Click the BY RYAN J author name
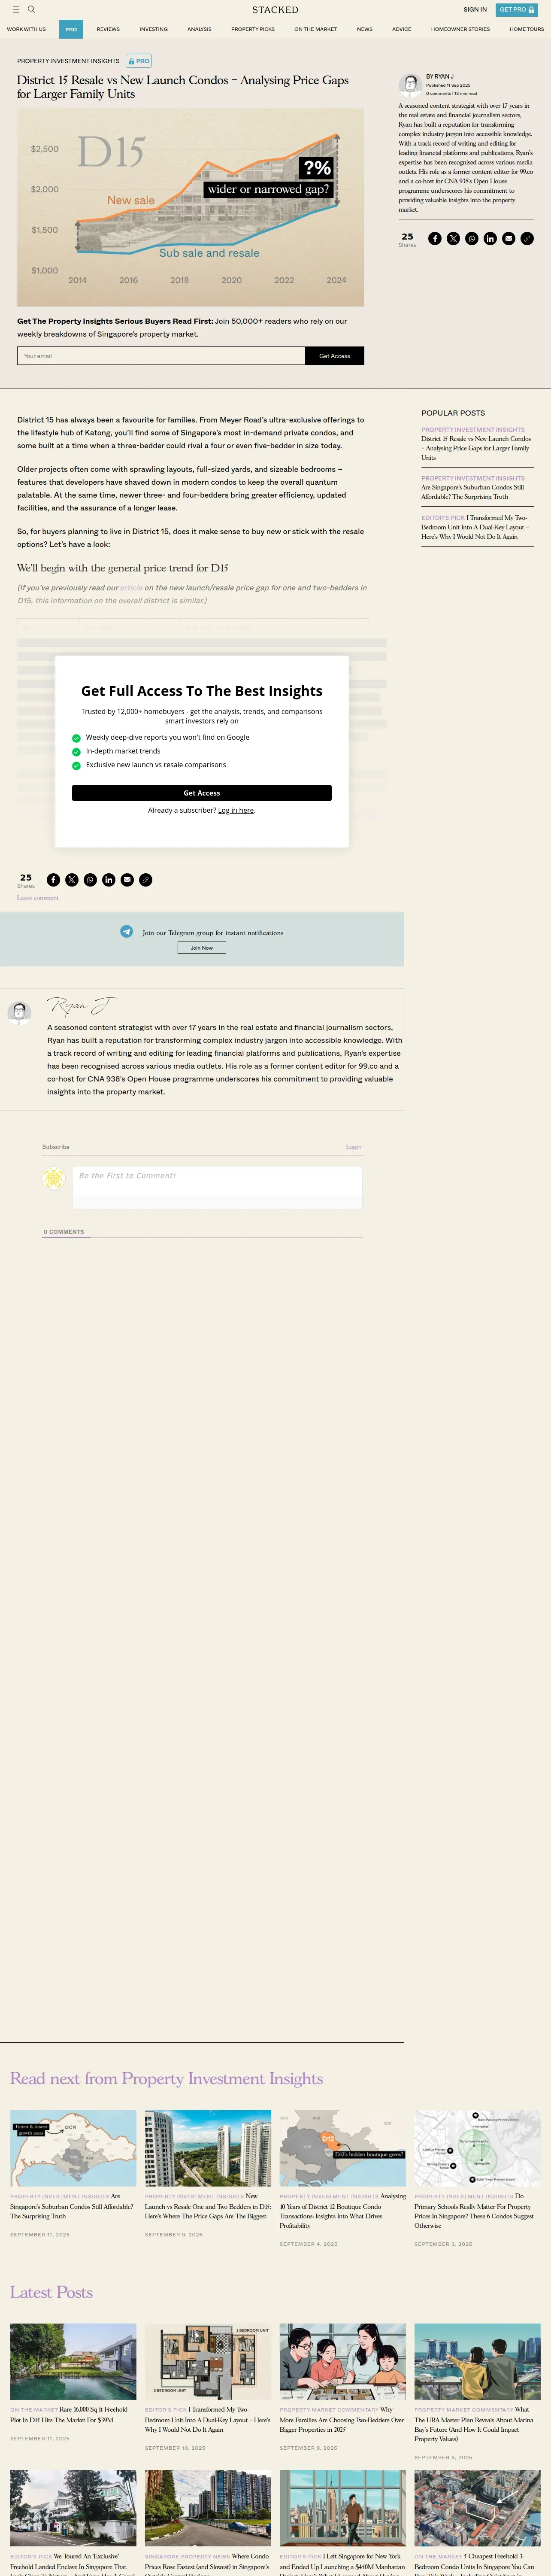This screenshot has width=551, height=2576. click(440, 76)
